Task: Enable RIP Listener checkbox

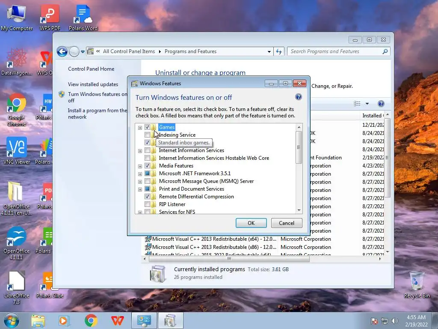Action: 147,204
